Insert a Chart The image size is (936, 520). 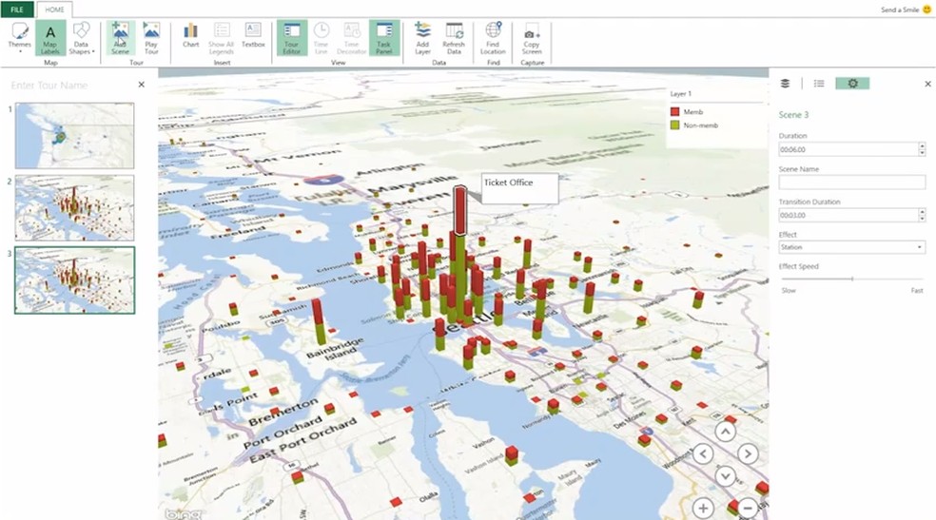click(x=191, y=36)
